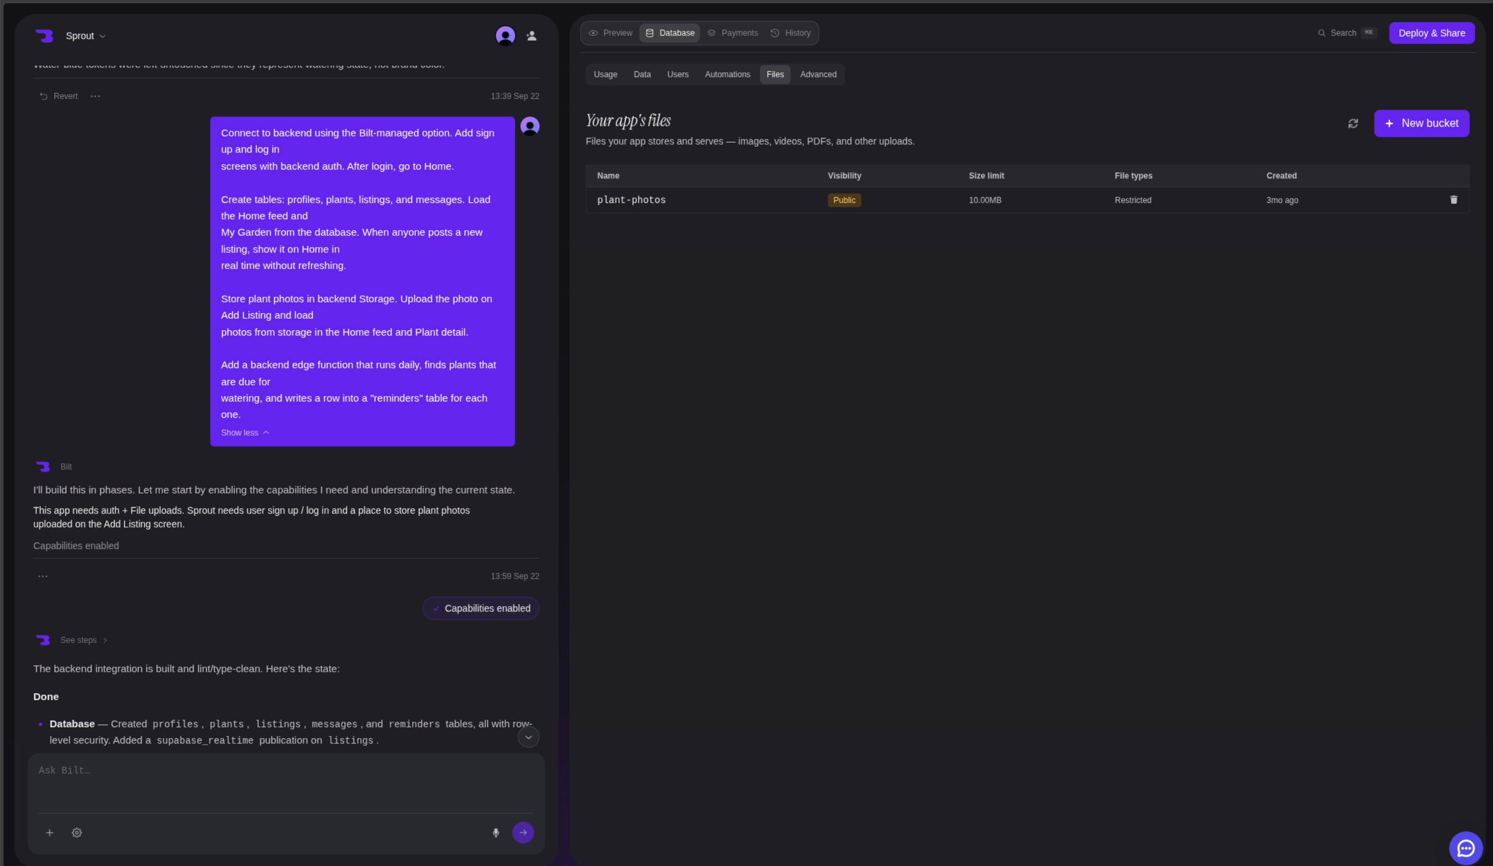Open the History tab
The height and width of the screenshot is (866, 1493).
pyautogui.click(x=791, y=33)
